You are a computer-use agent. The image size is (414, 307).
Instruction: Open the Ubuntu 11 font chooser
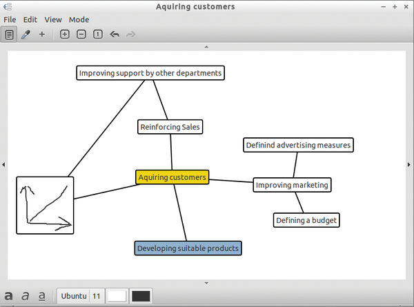(81, 296)
